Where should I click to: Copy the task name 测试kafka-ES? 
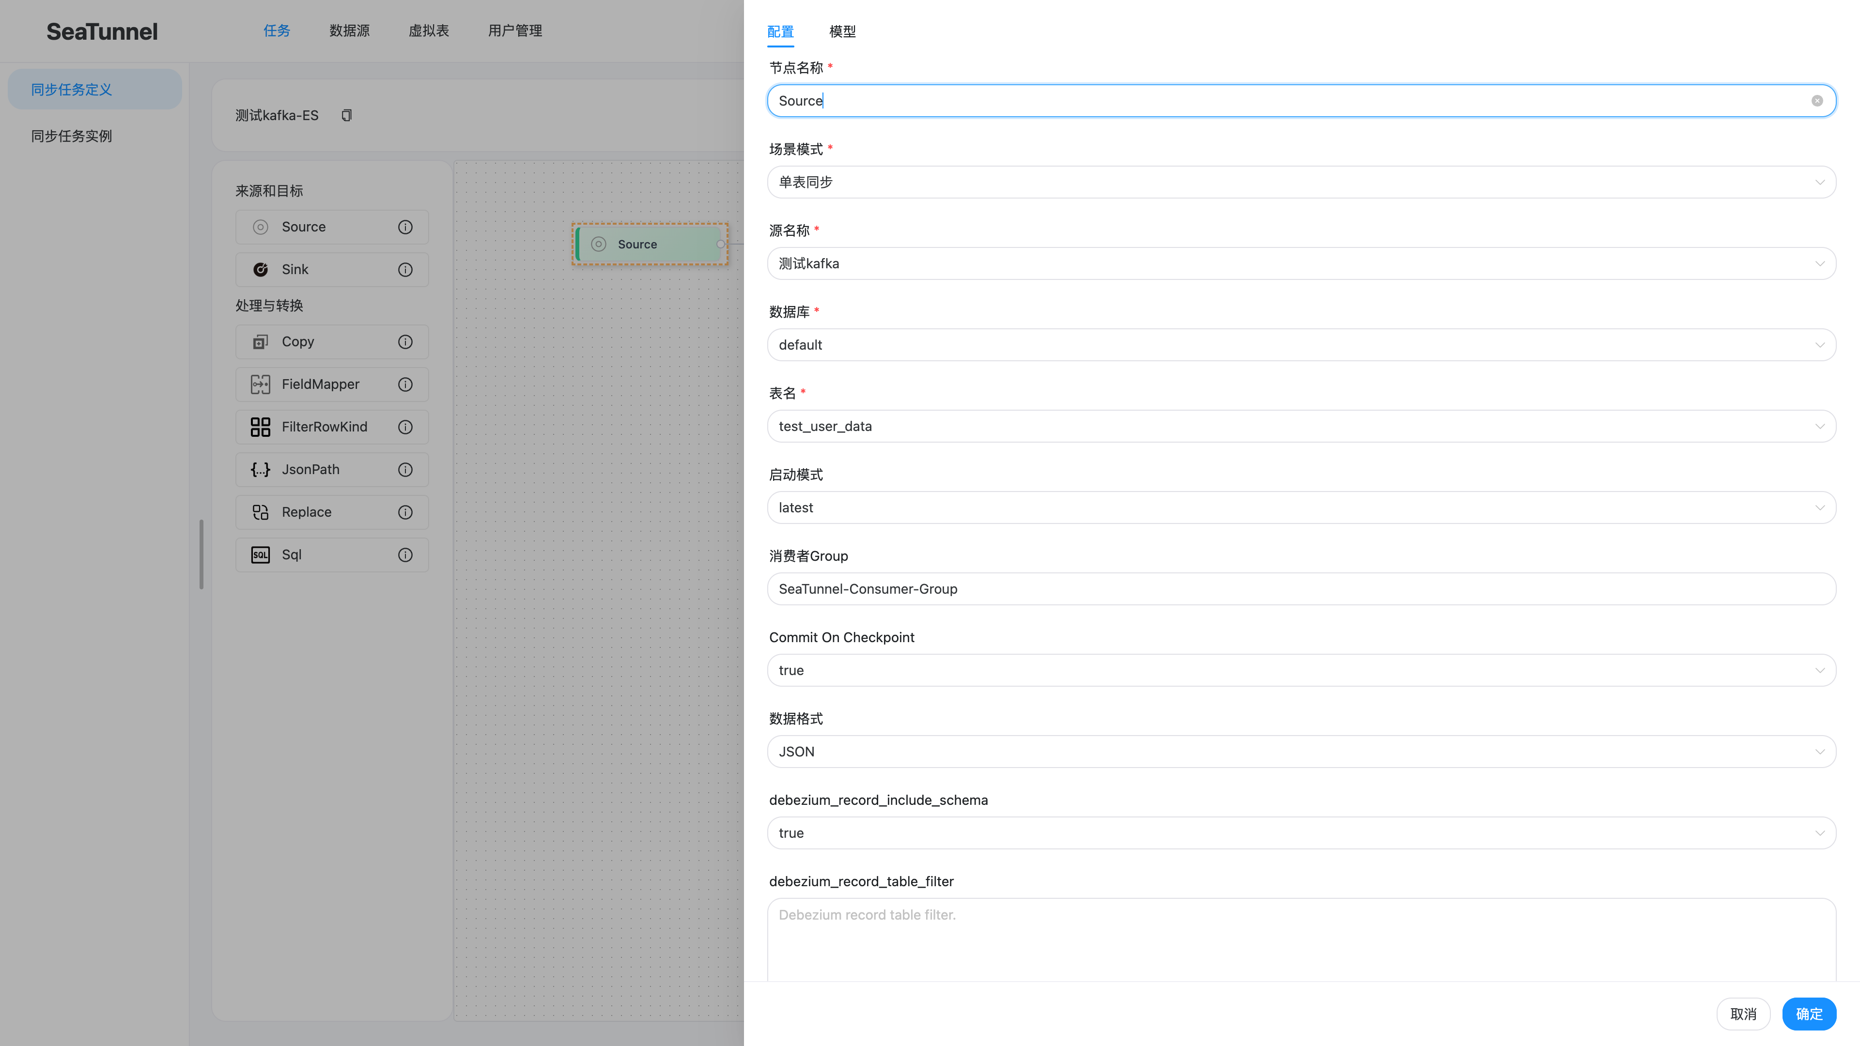point(347,115)
